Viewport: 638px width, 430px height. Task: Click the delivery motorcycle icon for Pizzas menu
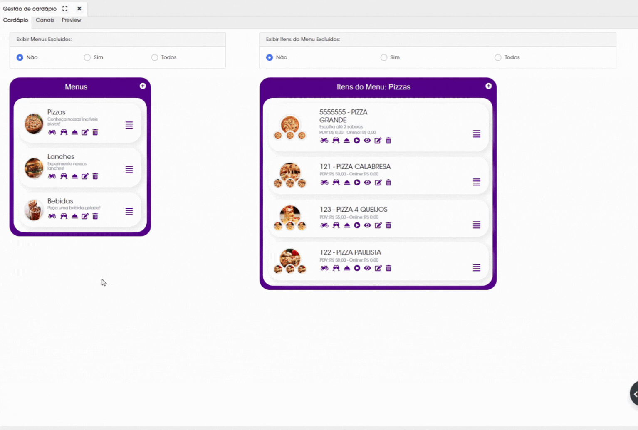click(x=52, y=132)
